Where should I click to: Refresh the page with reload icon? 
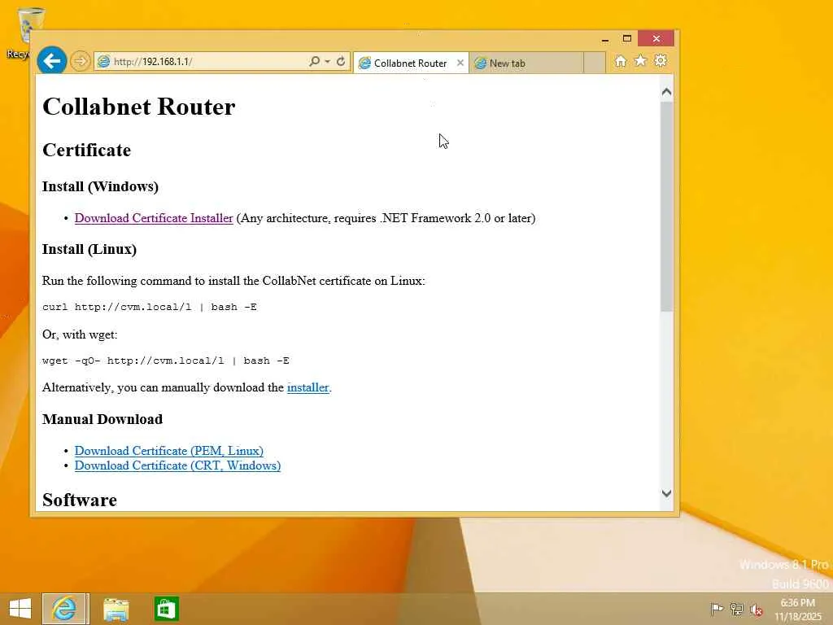(341, 61)
